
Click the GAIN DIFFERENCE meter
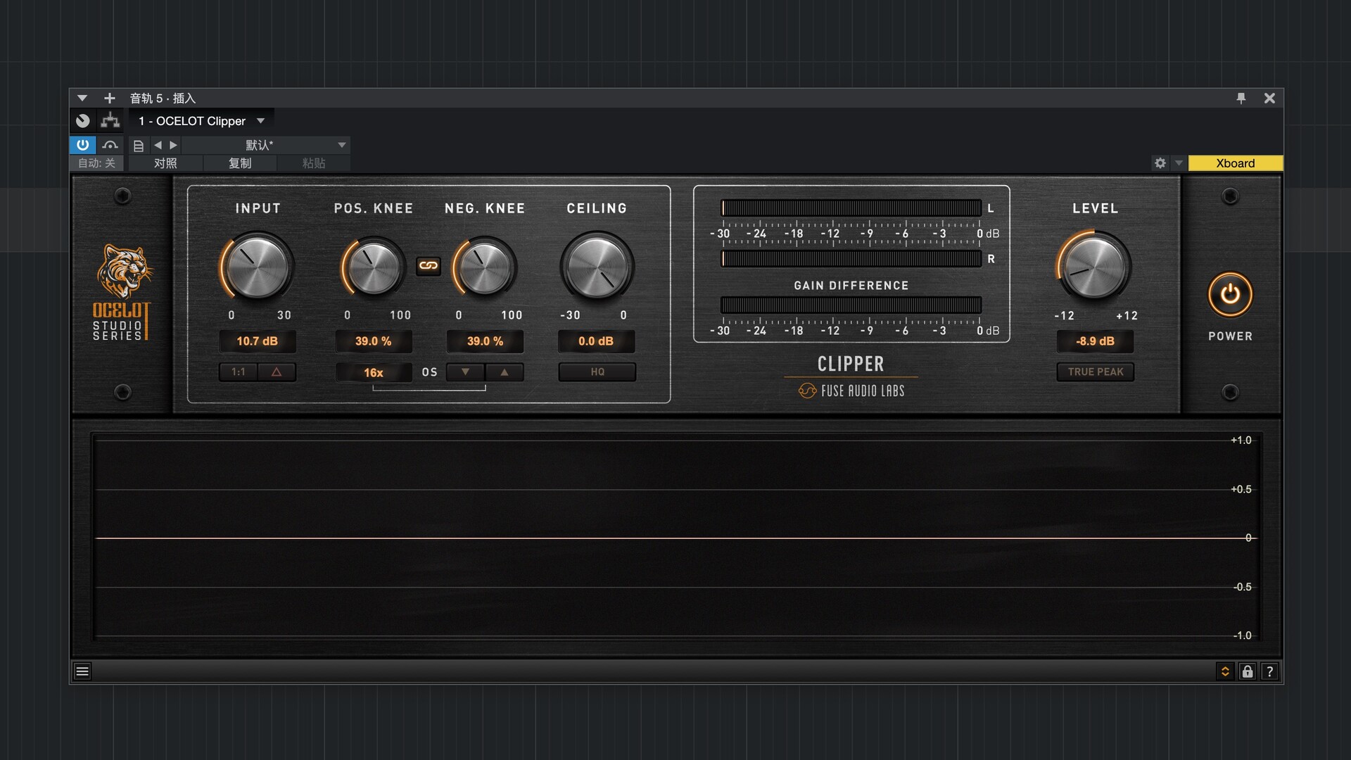pos(851,305)
